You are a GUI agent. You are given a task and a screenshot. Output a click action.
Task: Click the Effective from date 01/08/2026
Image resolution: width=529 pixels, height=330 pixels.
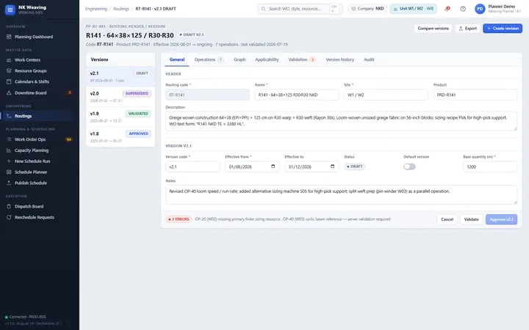click(240, 166)
